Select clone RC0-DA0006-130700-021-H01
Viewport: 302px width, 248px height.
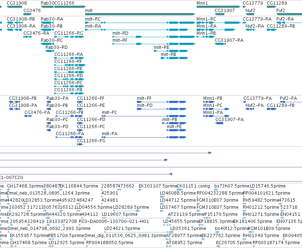click(x=114, y=221)
